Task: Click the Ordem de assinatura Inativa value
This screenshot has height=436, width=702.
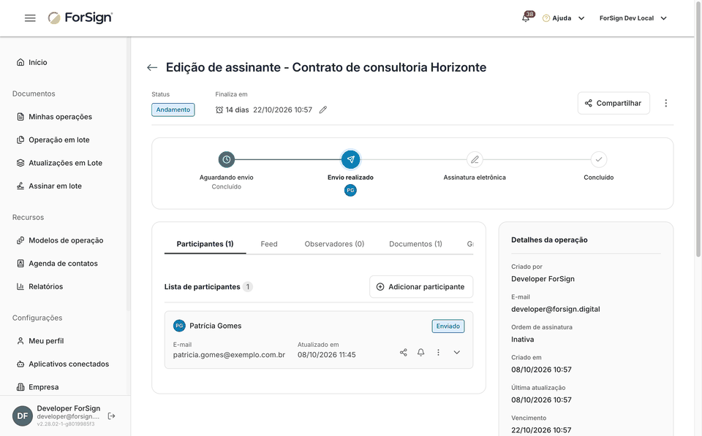Action: pyautogui.click(x=522, y=340)
